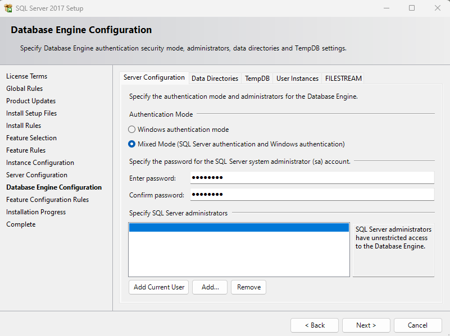Click Specify SQL Server administrators label

click(x=178, y=213)
